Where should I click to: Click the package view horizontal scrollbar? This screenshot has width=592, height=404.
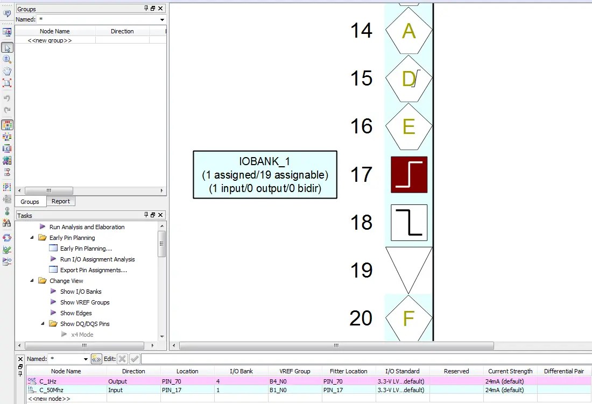[336, 345]
